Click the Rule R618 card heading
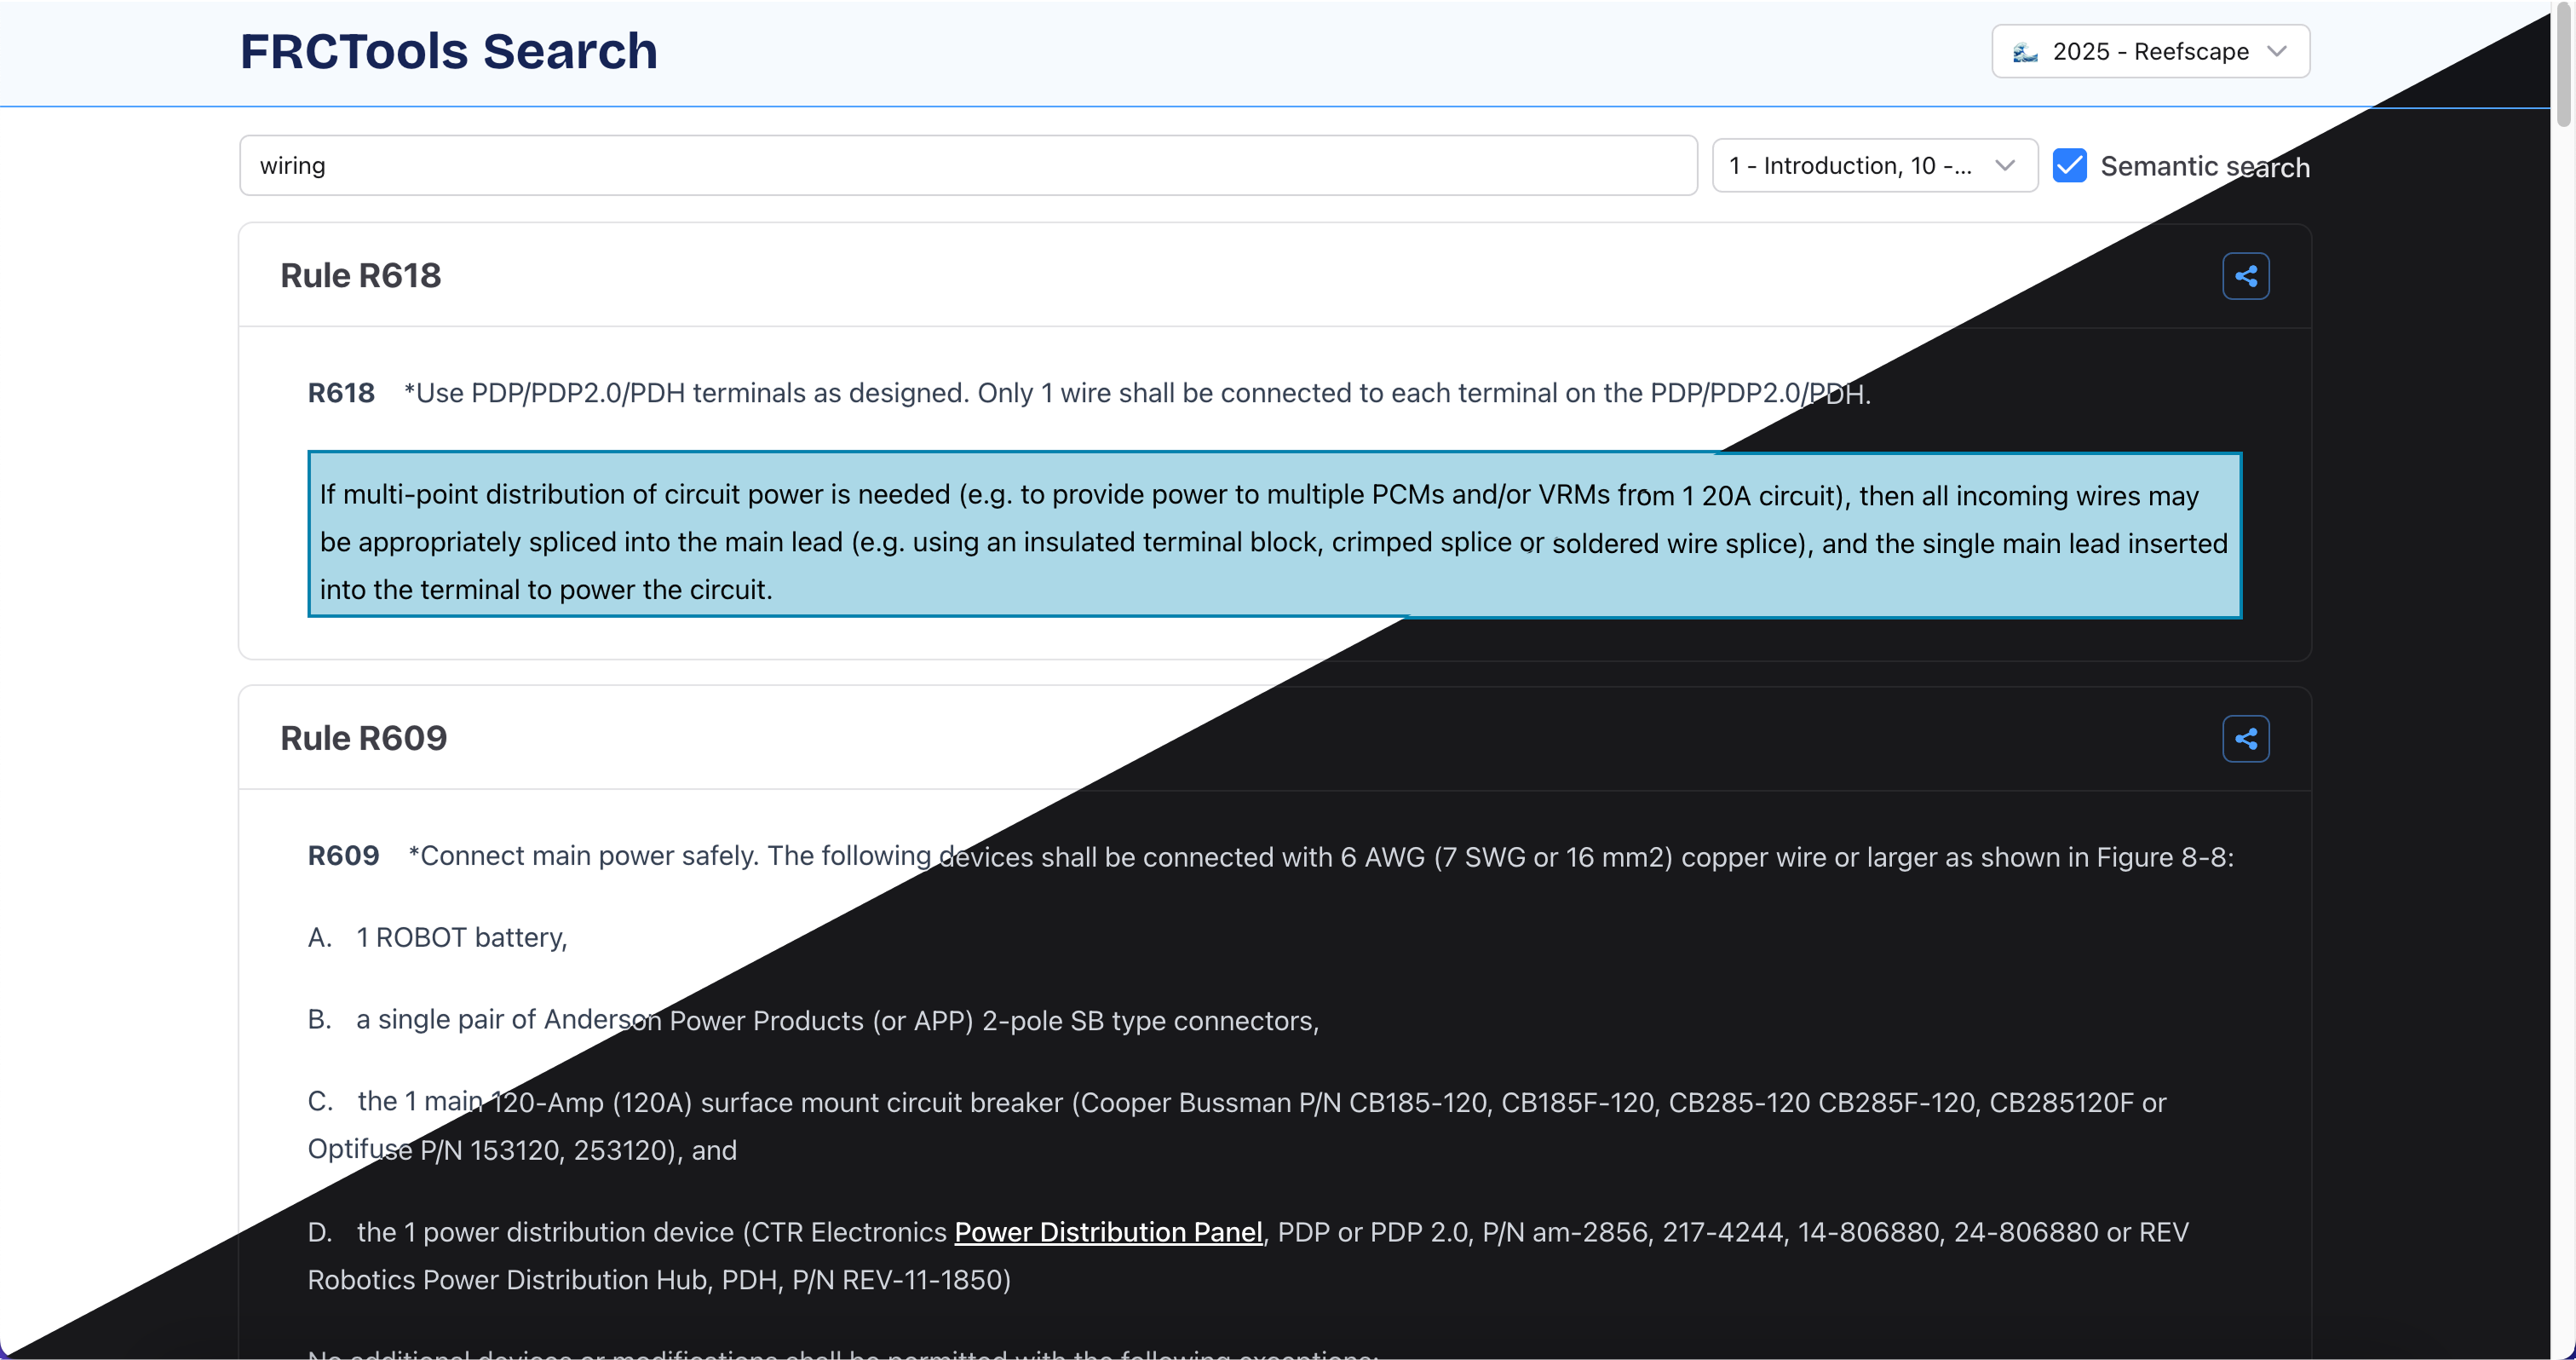The image size is (2576, 1360). (x=360, y=276)
